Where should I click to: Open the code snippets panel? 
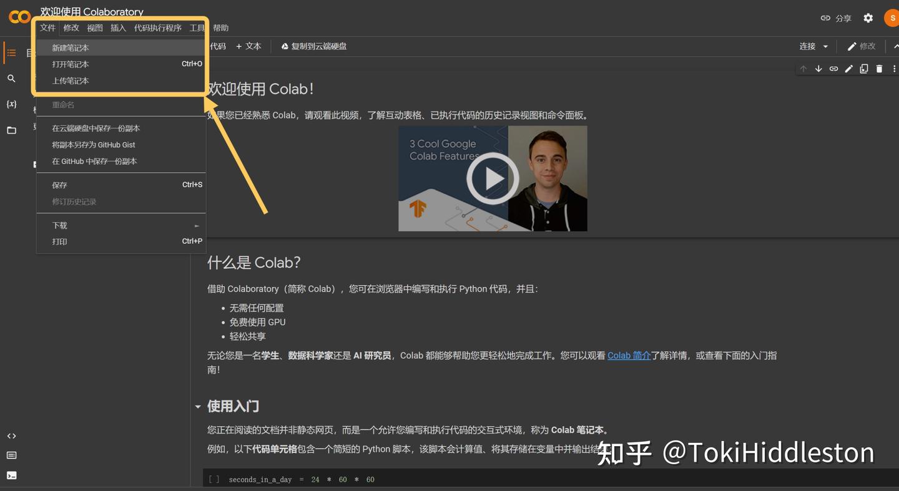11,436
